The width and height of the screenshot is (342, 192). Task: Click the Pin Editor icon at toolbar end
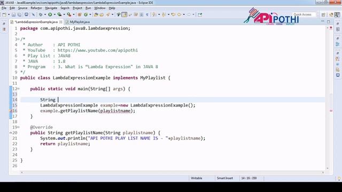coord(200,14)
